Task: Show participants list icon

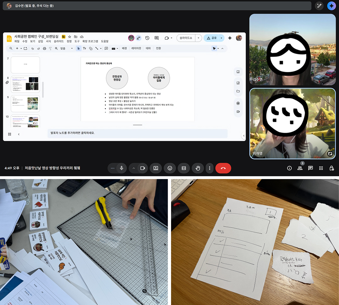Action: [300, 168]
